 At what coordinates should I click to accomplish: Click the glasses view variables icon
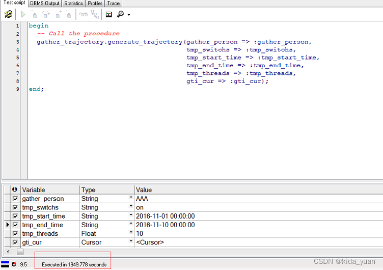84,14
